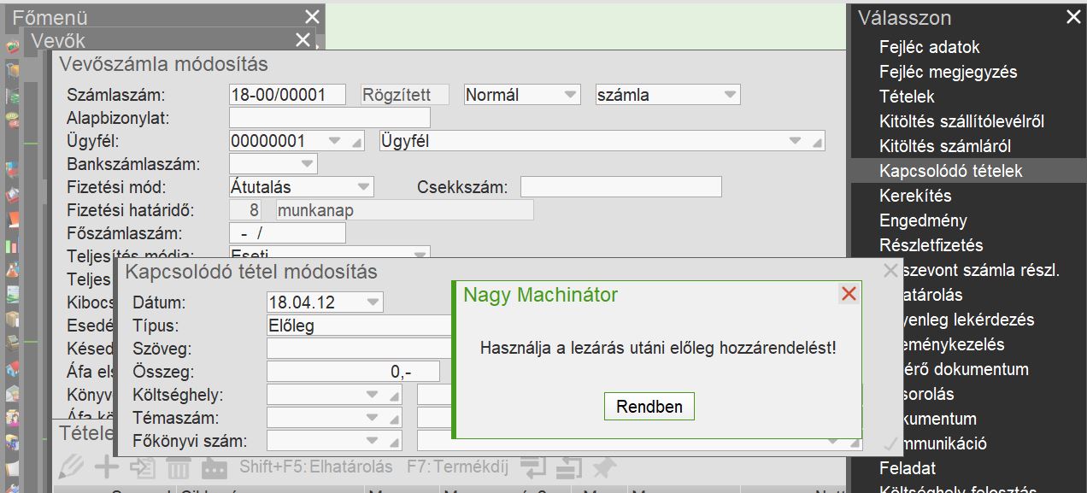The height and width of the screenshot is (493, 1087).
Task: Expand the Ügyfél name dropdown
Action: point(796,141)
